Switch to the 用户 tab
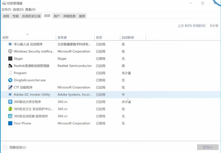 [x=57, y=16]
